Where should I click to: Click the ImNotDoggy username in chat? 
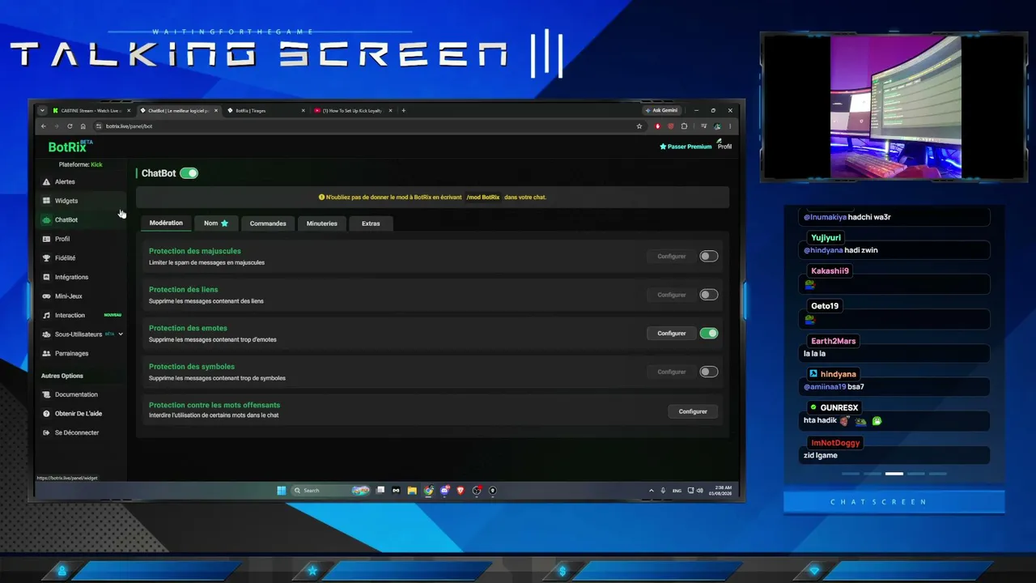(835, 443)
